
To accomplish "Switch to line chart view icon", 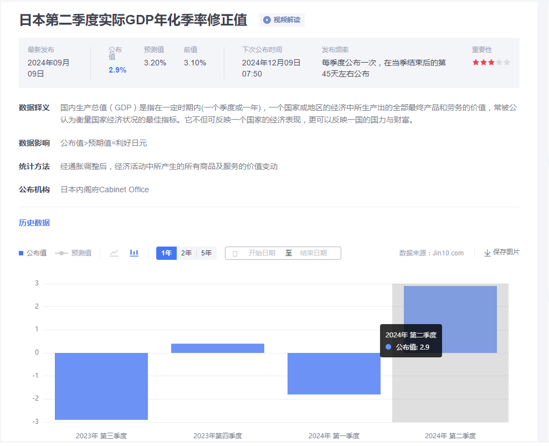I will pyautogui.click(x=114, y=253).
